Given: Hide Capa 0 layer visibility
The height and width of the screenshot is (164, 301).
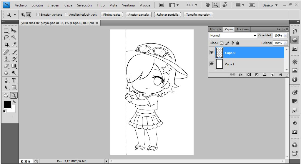Looking at the screenshot, I should coord(212,52).
